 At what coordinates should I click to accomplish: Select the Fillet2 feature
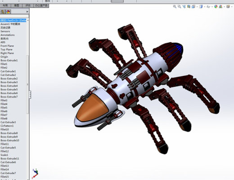(x=4, y=68)
